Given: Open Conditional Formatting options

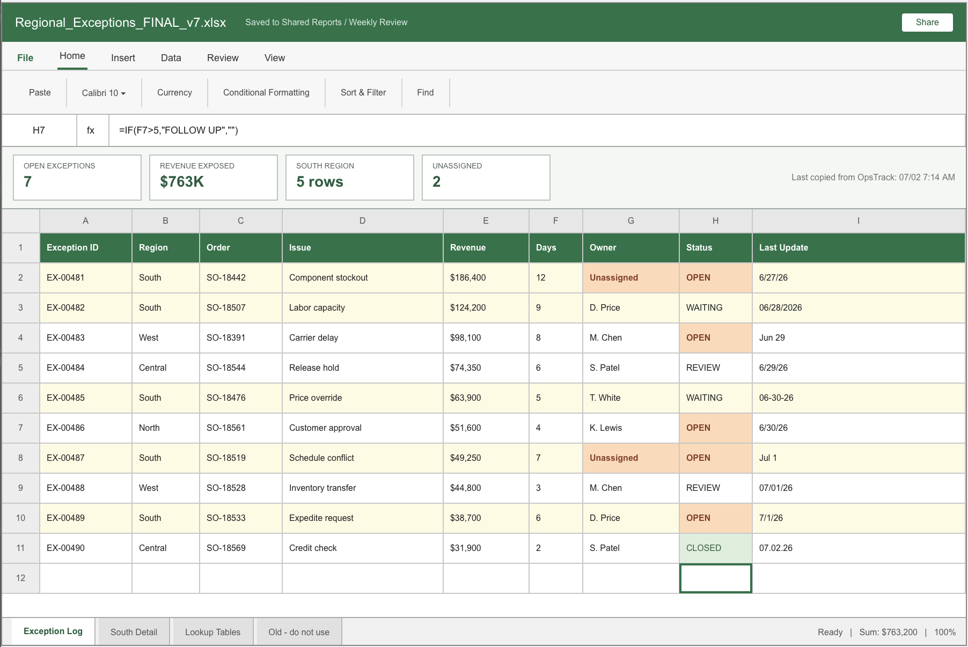Looking at the screenshot, I should [x=266, y=92].
